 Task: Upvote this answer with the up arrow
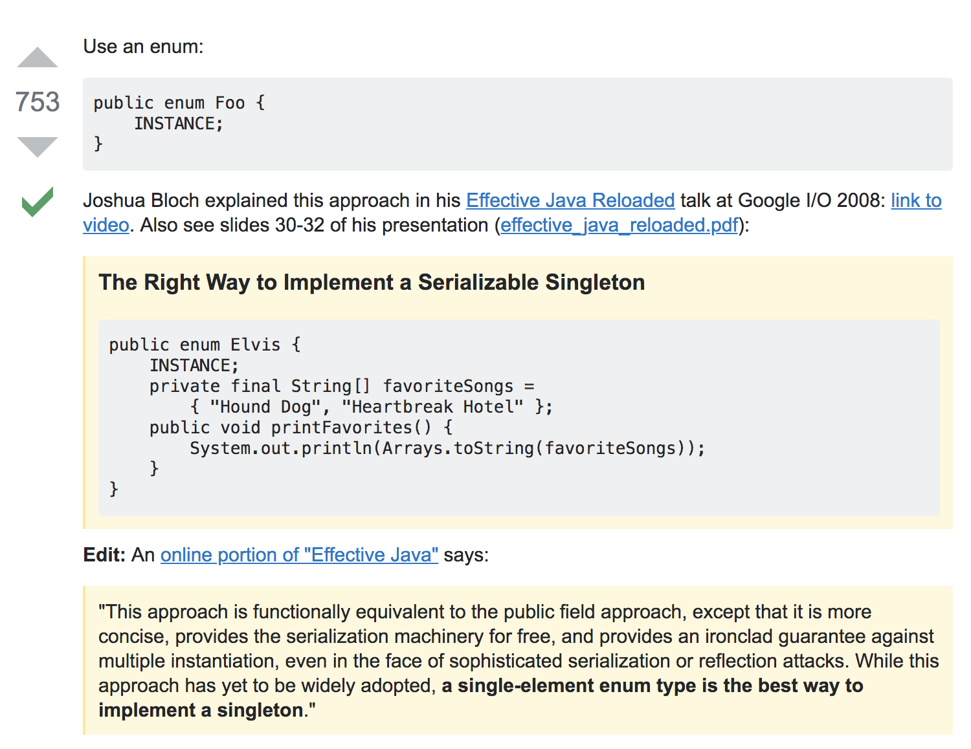[x=38, y=58]
